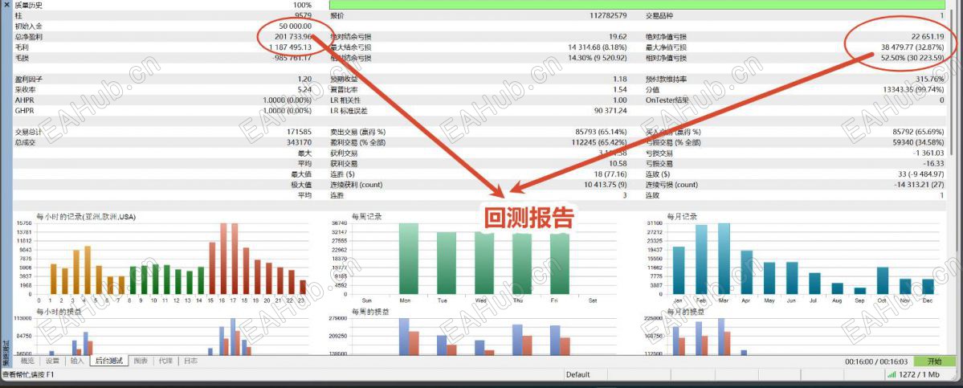Open the 日志 tab
The image size is (963, 388).
tap(190, 361)
